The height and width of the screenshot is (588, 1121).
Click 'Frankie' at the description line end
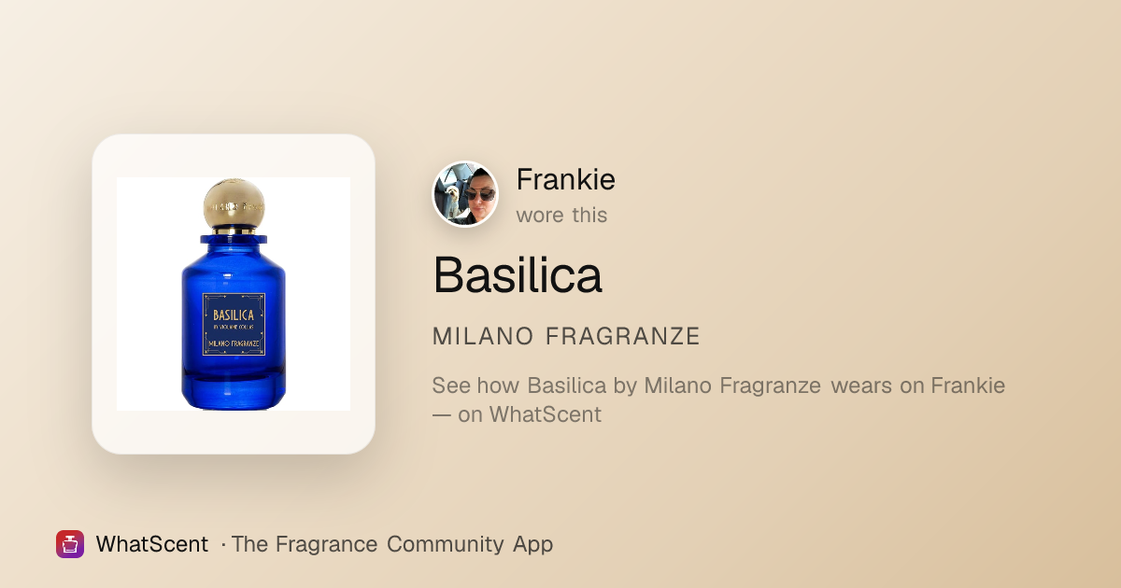968,385
